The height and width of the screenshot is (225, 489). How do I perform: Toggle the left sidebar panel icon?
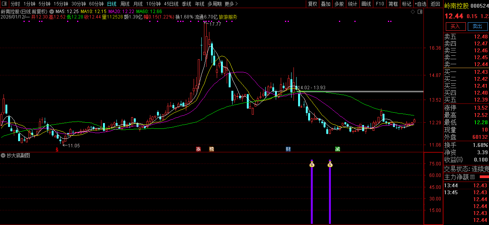4,4
